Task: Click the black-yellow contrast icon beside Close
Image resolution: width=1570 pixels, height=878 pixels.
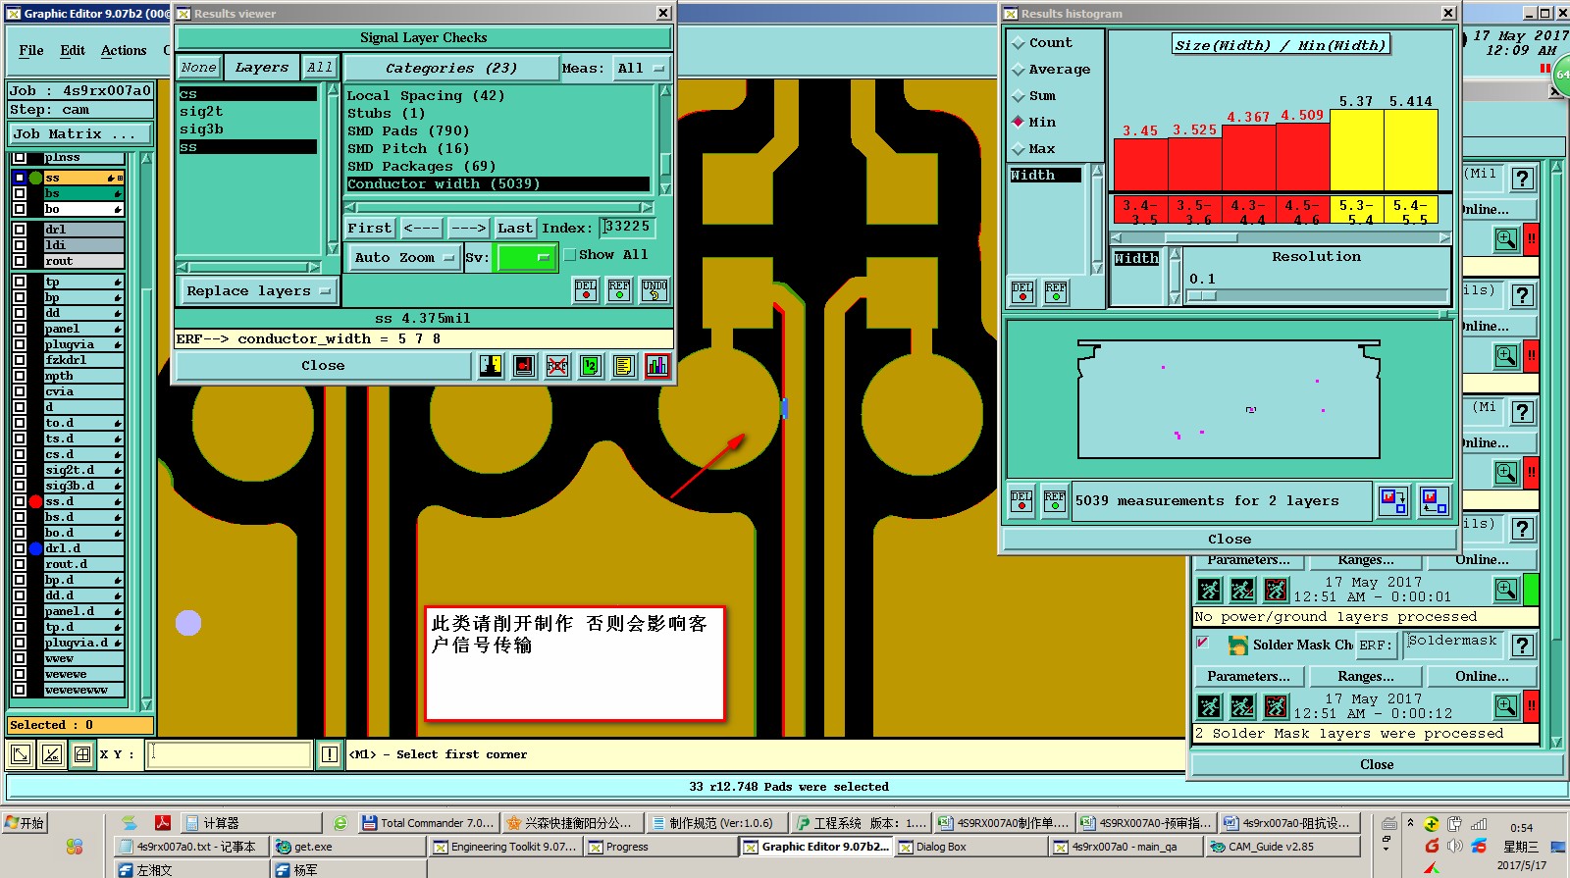Action: click(491, 366)
